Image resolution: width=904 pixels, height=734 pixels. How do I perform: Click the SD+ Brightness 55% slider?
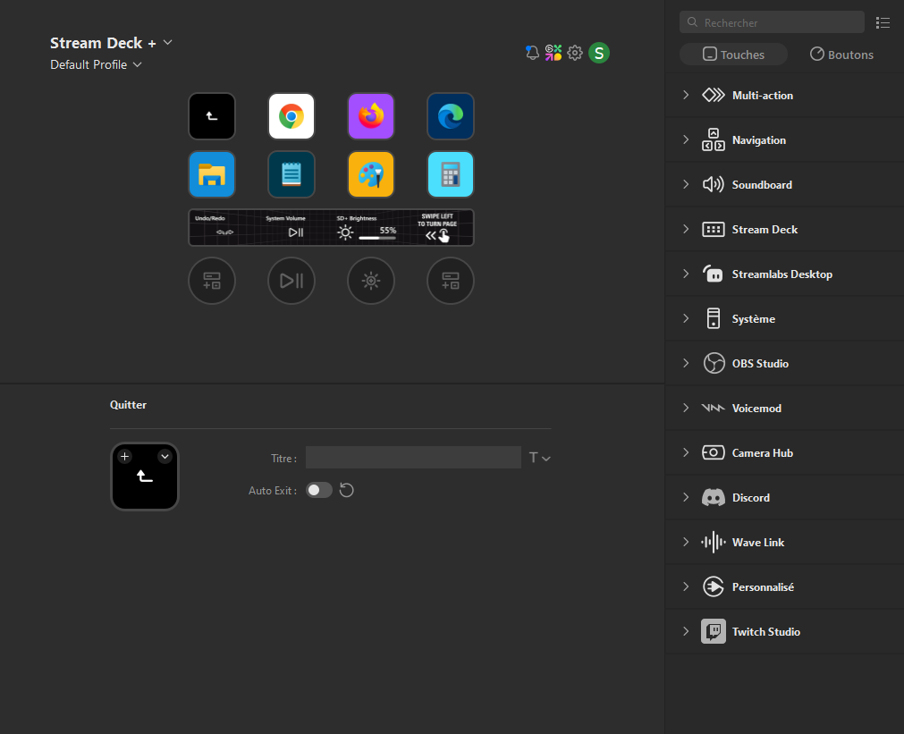pos(377,238)
